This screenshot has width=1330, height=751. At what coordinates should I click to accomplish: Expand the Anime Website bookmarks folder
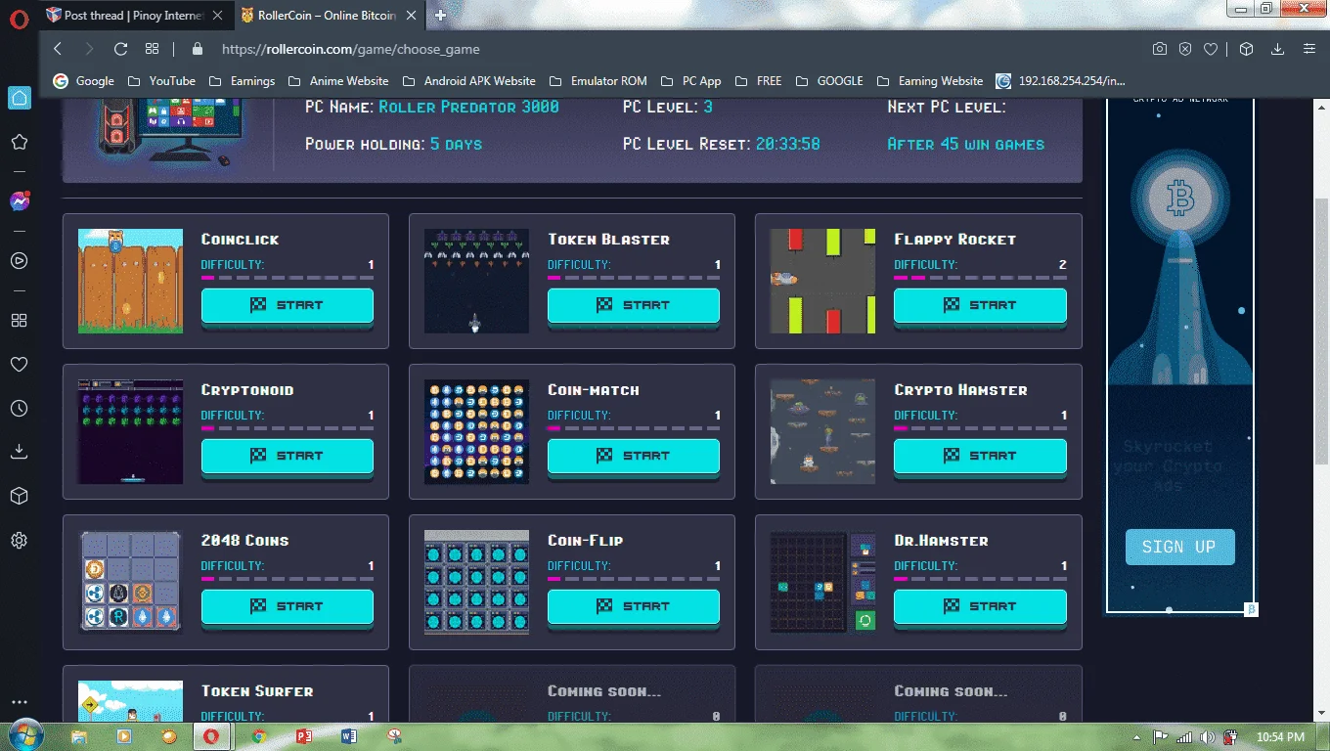coord(336,81)
